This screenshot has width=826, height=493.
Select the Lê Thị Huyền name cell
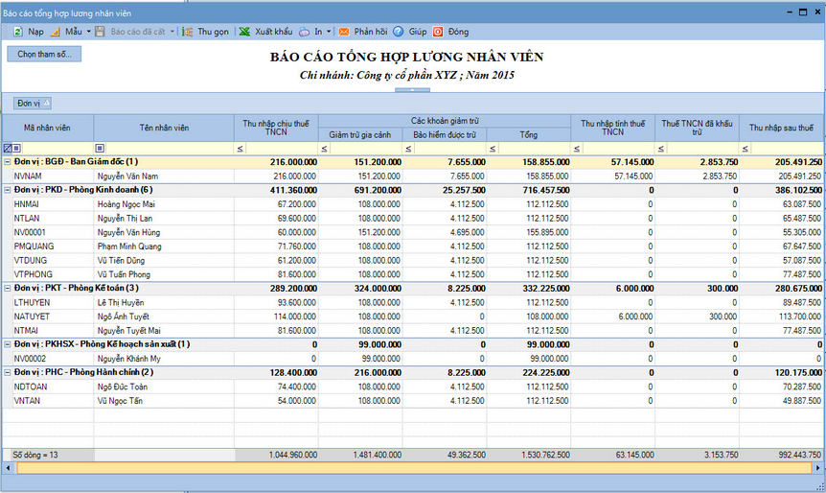point(164,303)
